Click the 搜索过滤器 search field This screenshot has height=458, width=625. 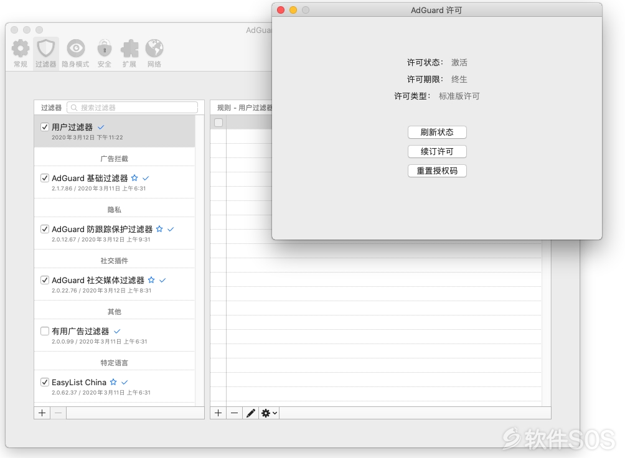133,108
